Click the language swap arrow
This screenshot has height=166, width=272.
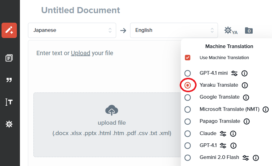pyautogui.click(x=123, y=31)
